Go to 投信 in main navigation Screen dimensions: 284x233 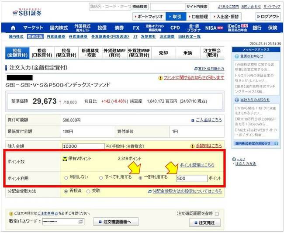pyautogui.click(x=102, y=28)
